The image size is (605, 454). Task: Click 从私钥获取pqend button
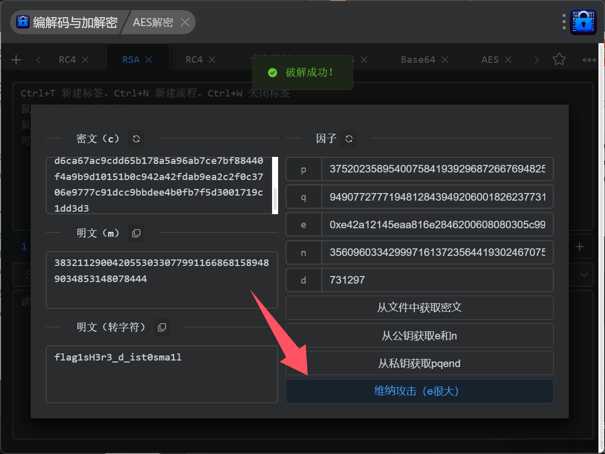pos(419,363)
